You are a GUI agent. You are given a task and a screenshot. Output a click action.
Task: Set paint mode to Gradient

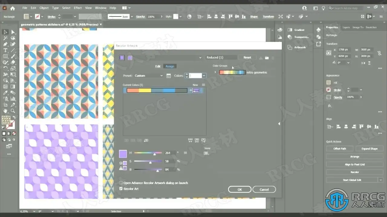click(9, 134)
